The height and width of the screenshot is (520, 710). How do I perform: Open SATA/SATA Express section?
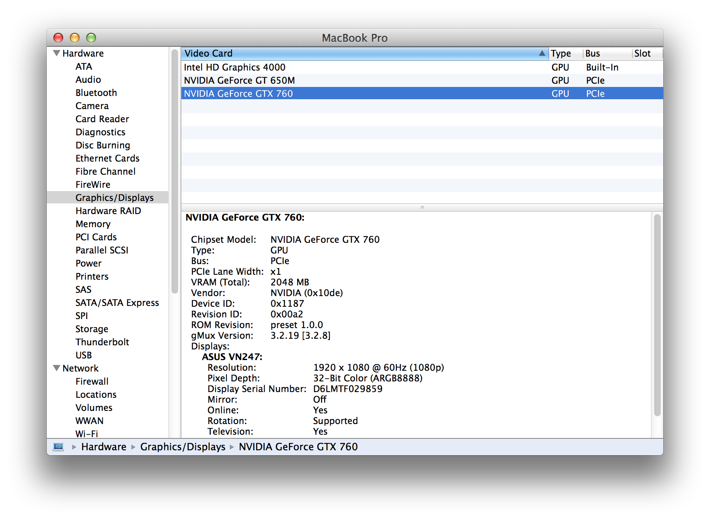[117, 303]
